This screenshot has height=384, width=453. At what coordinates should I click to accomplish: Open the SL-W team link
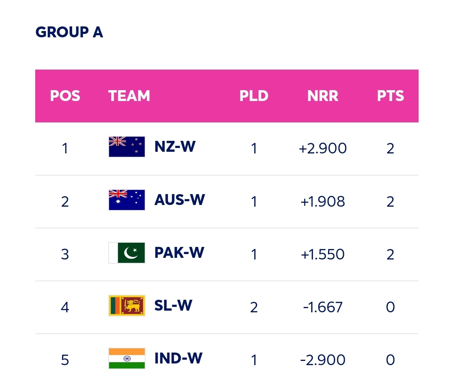pyautogui.click(x=173, y=306)
